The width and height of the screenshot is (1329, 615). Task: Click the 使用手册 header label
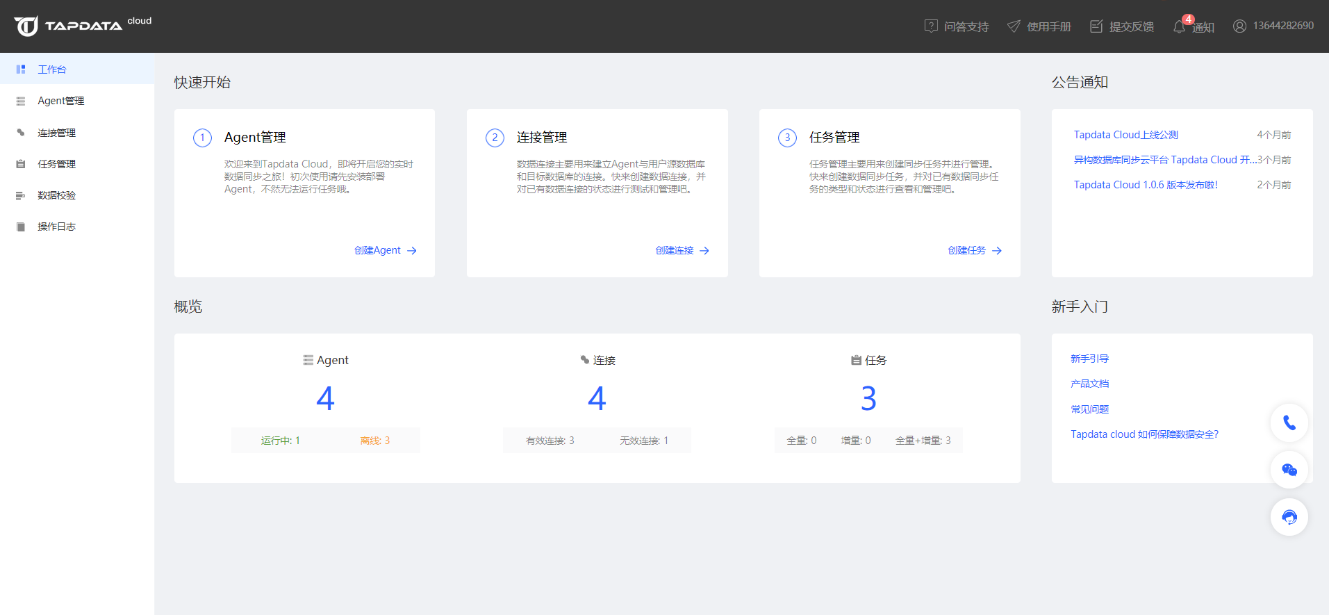(x=1049, y=26)
